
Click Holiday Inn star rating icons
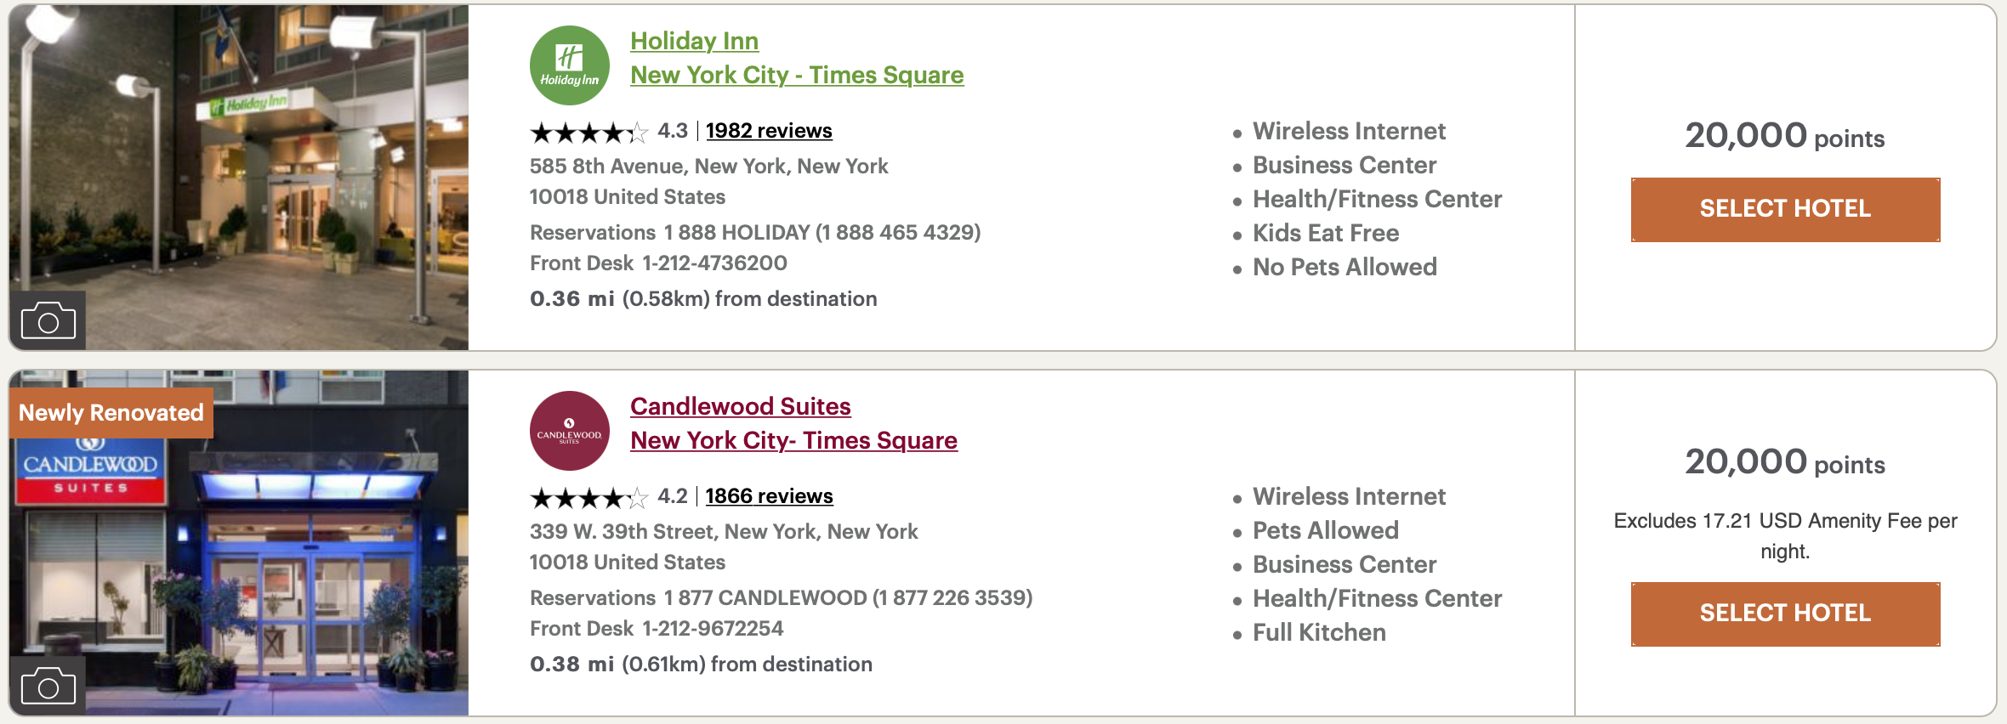pyautogui.click(x=588, y=133)
